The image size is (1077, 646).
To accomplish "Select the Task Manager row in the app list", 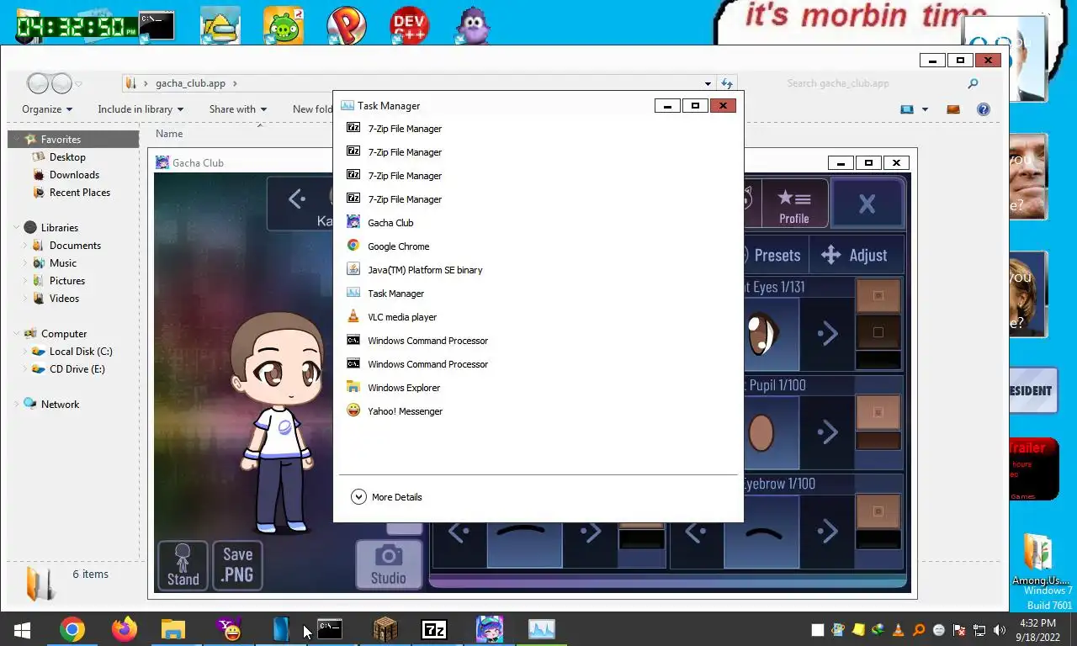I will 538,294.
